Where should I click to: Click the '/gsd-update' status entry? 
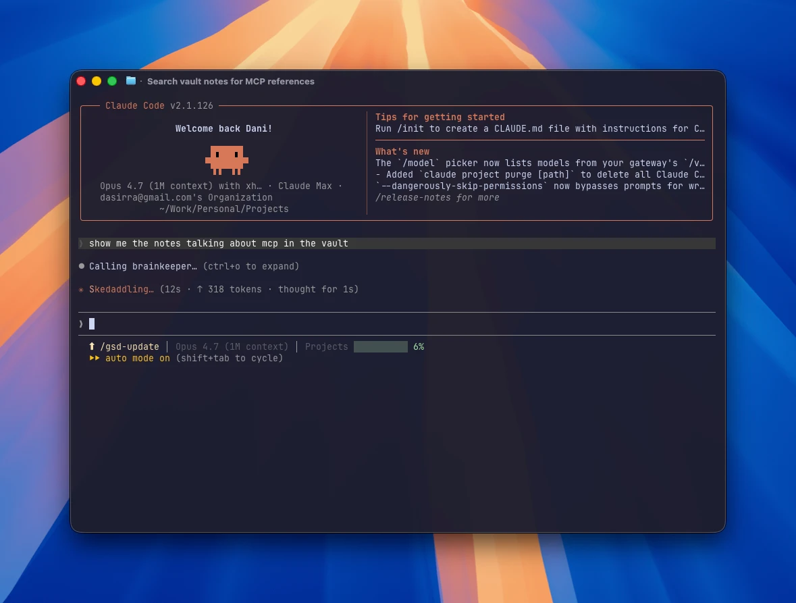pyautogui.click(x=130, y=346)
